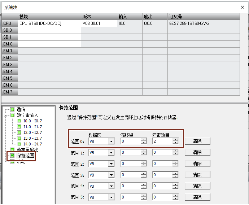Image resolution: width=249 pixels, height=205 pixels.
Task: Select the SB 0 row header
Action: 10,30
